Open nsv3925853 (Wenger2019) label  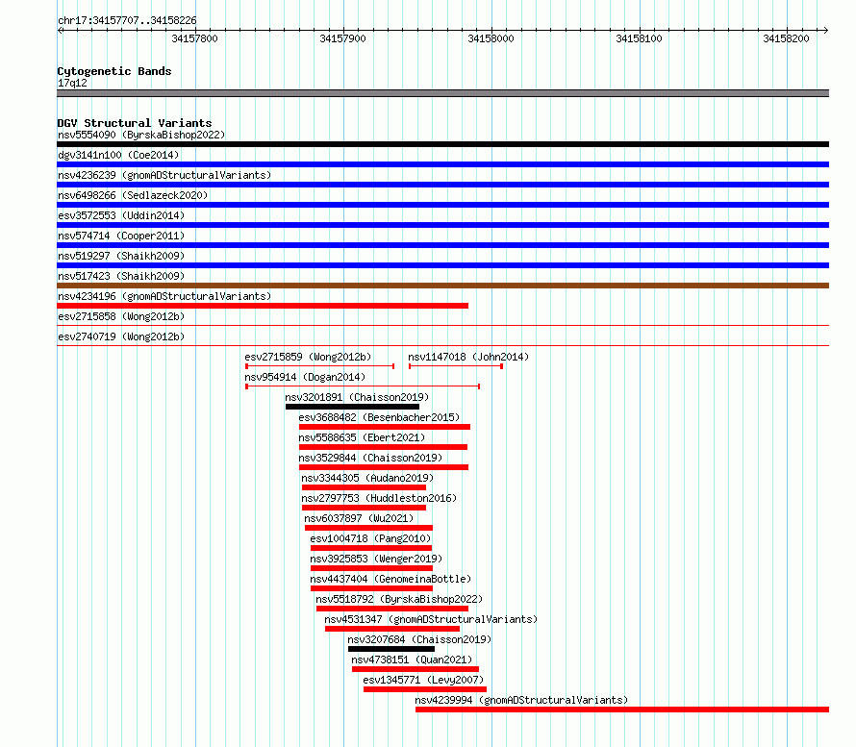[376, 559]
